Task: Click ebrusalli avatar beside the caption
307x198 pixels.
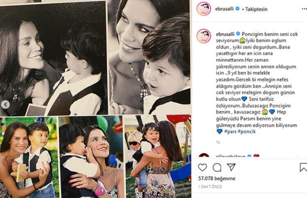Action: (203, 36)
